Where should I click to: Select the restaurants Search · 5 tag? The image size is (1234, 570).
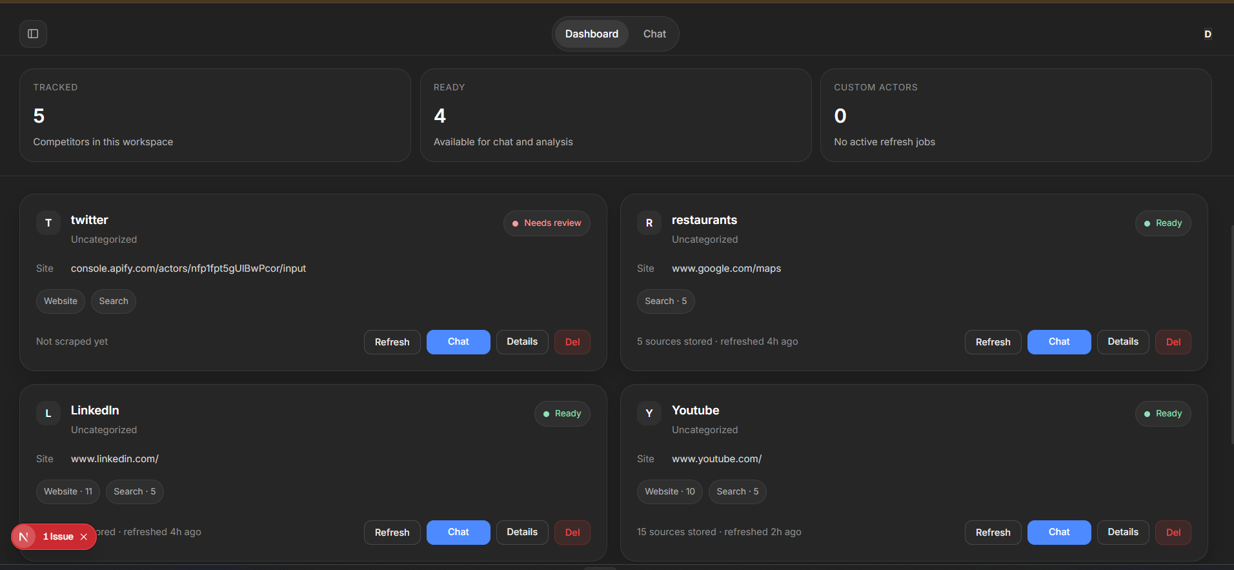[x=666, y=301]
